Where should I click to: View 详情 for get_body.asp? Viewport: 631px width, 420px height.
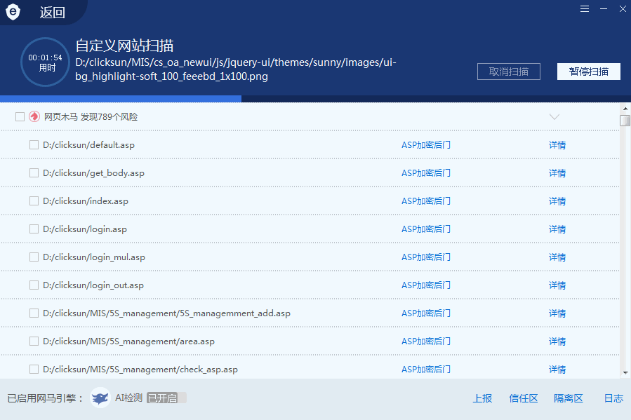[x=557, y=173]
